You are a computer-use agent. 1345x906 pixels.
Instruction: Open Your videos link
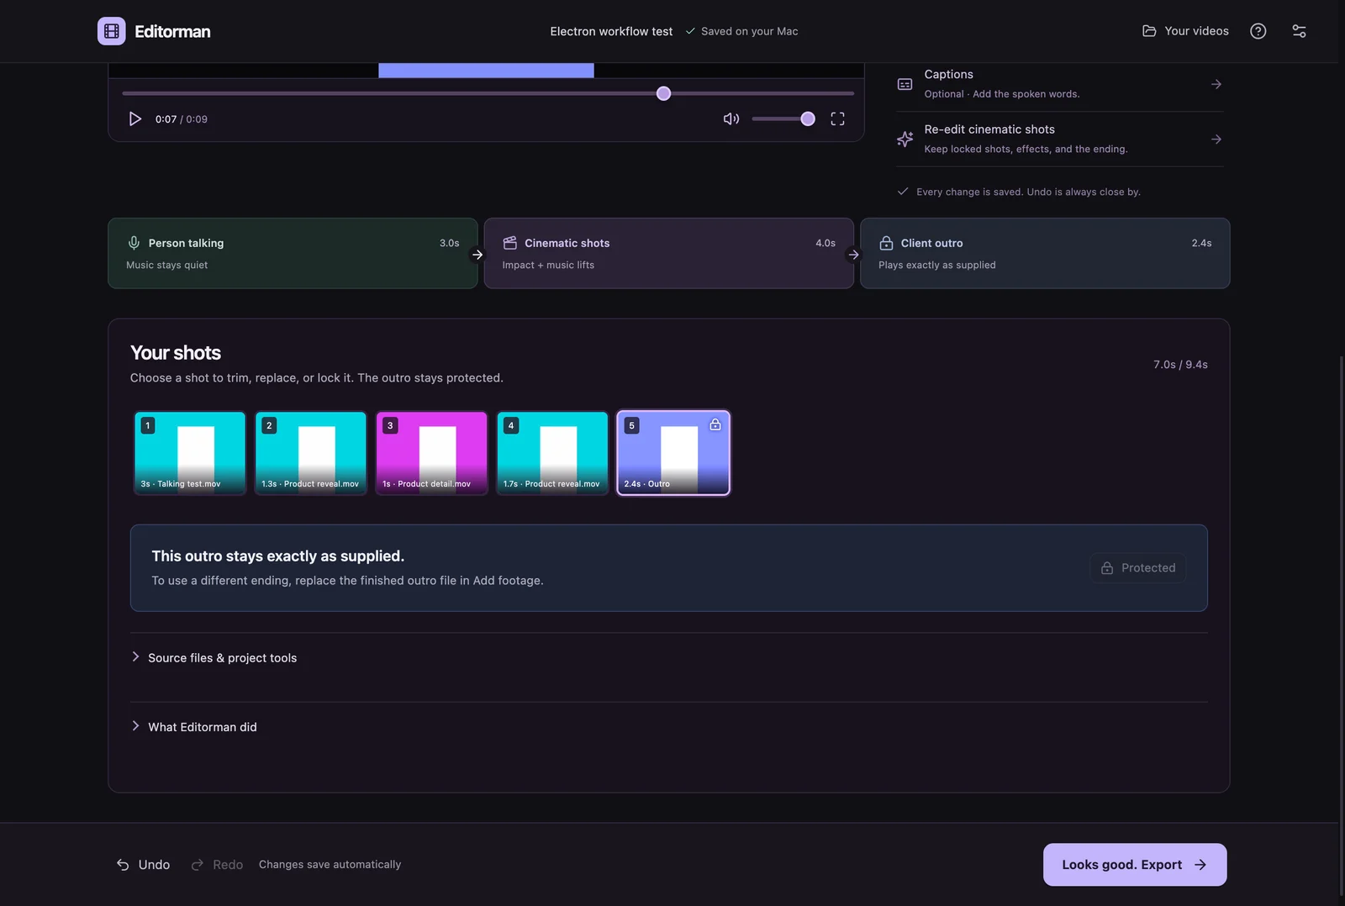coord(1185,31)
